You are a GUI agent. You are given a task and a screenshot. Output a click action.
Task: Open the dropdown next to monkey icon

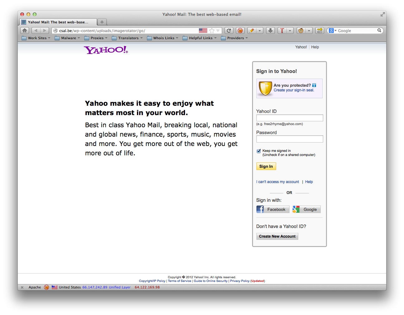click(x=309, y=31)
